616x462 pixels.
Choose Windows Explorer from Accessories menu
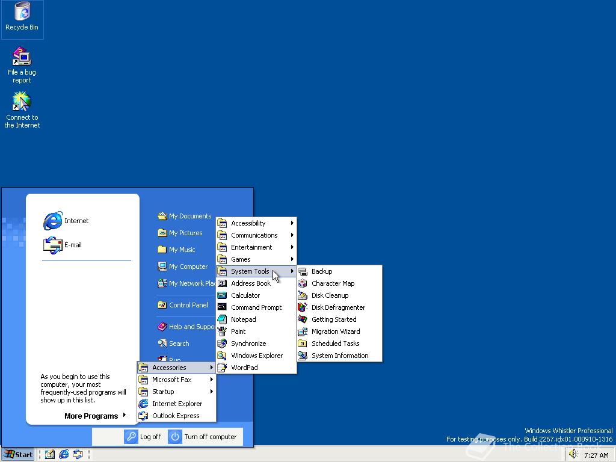pyautogui.click(x=256, y=356)
